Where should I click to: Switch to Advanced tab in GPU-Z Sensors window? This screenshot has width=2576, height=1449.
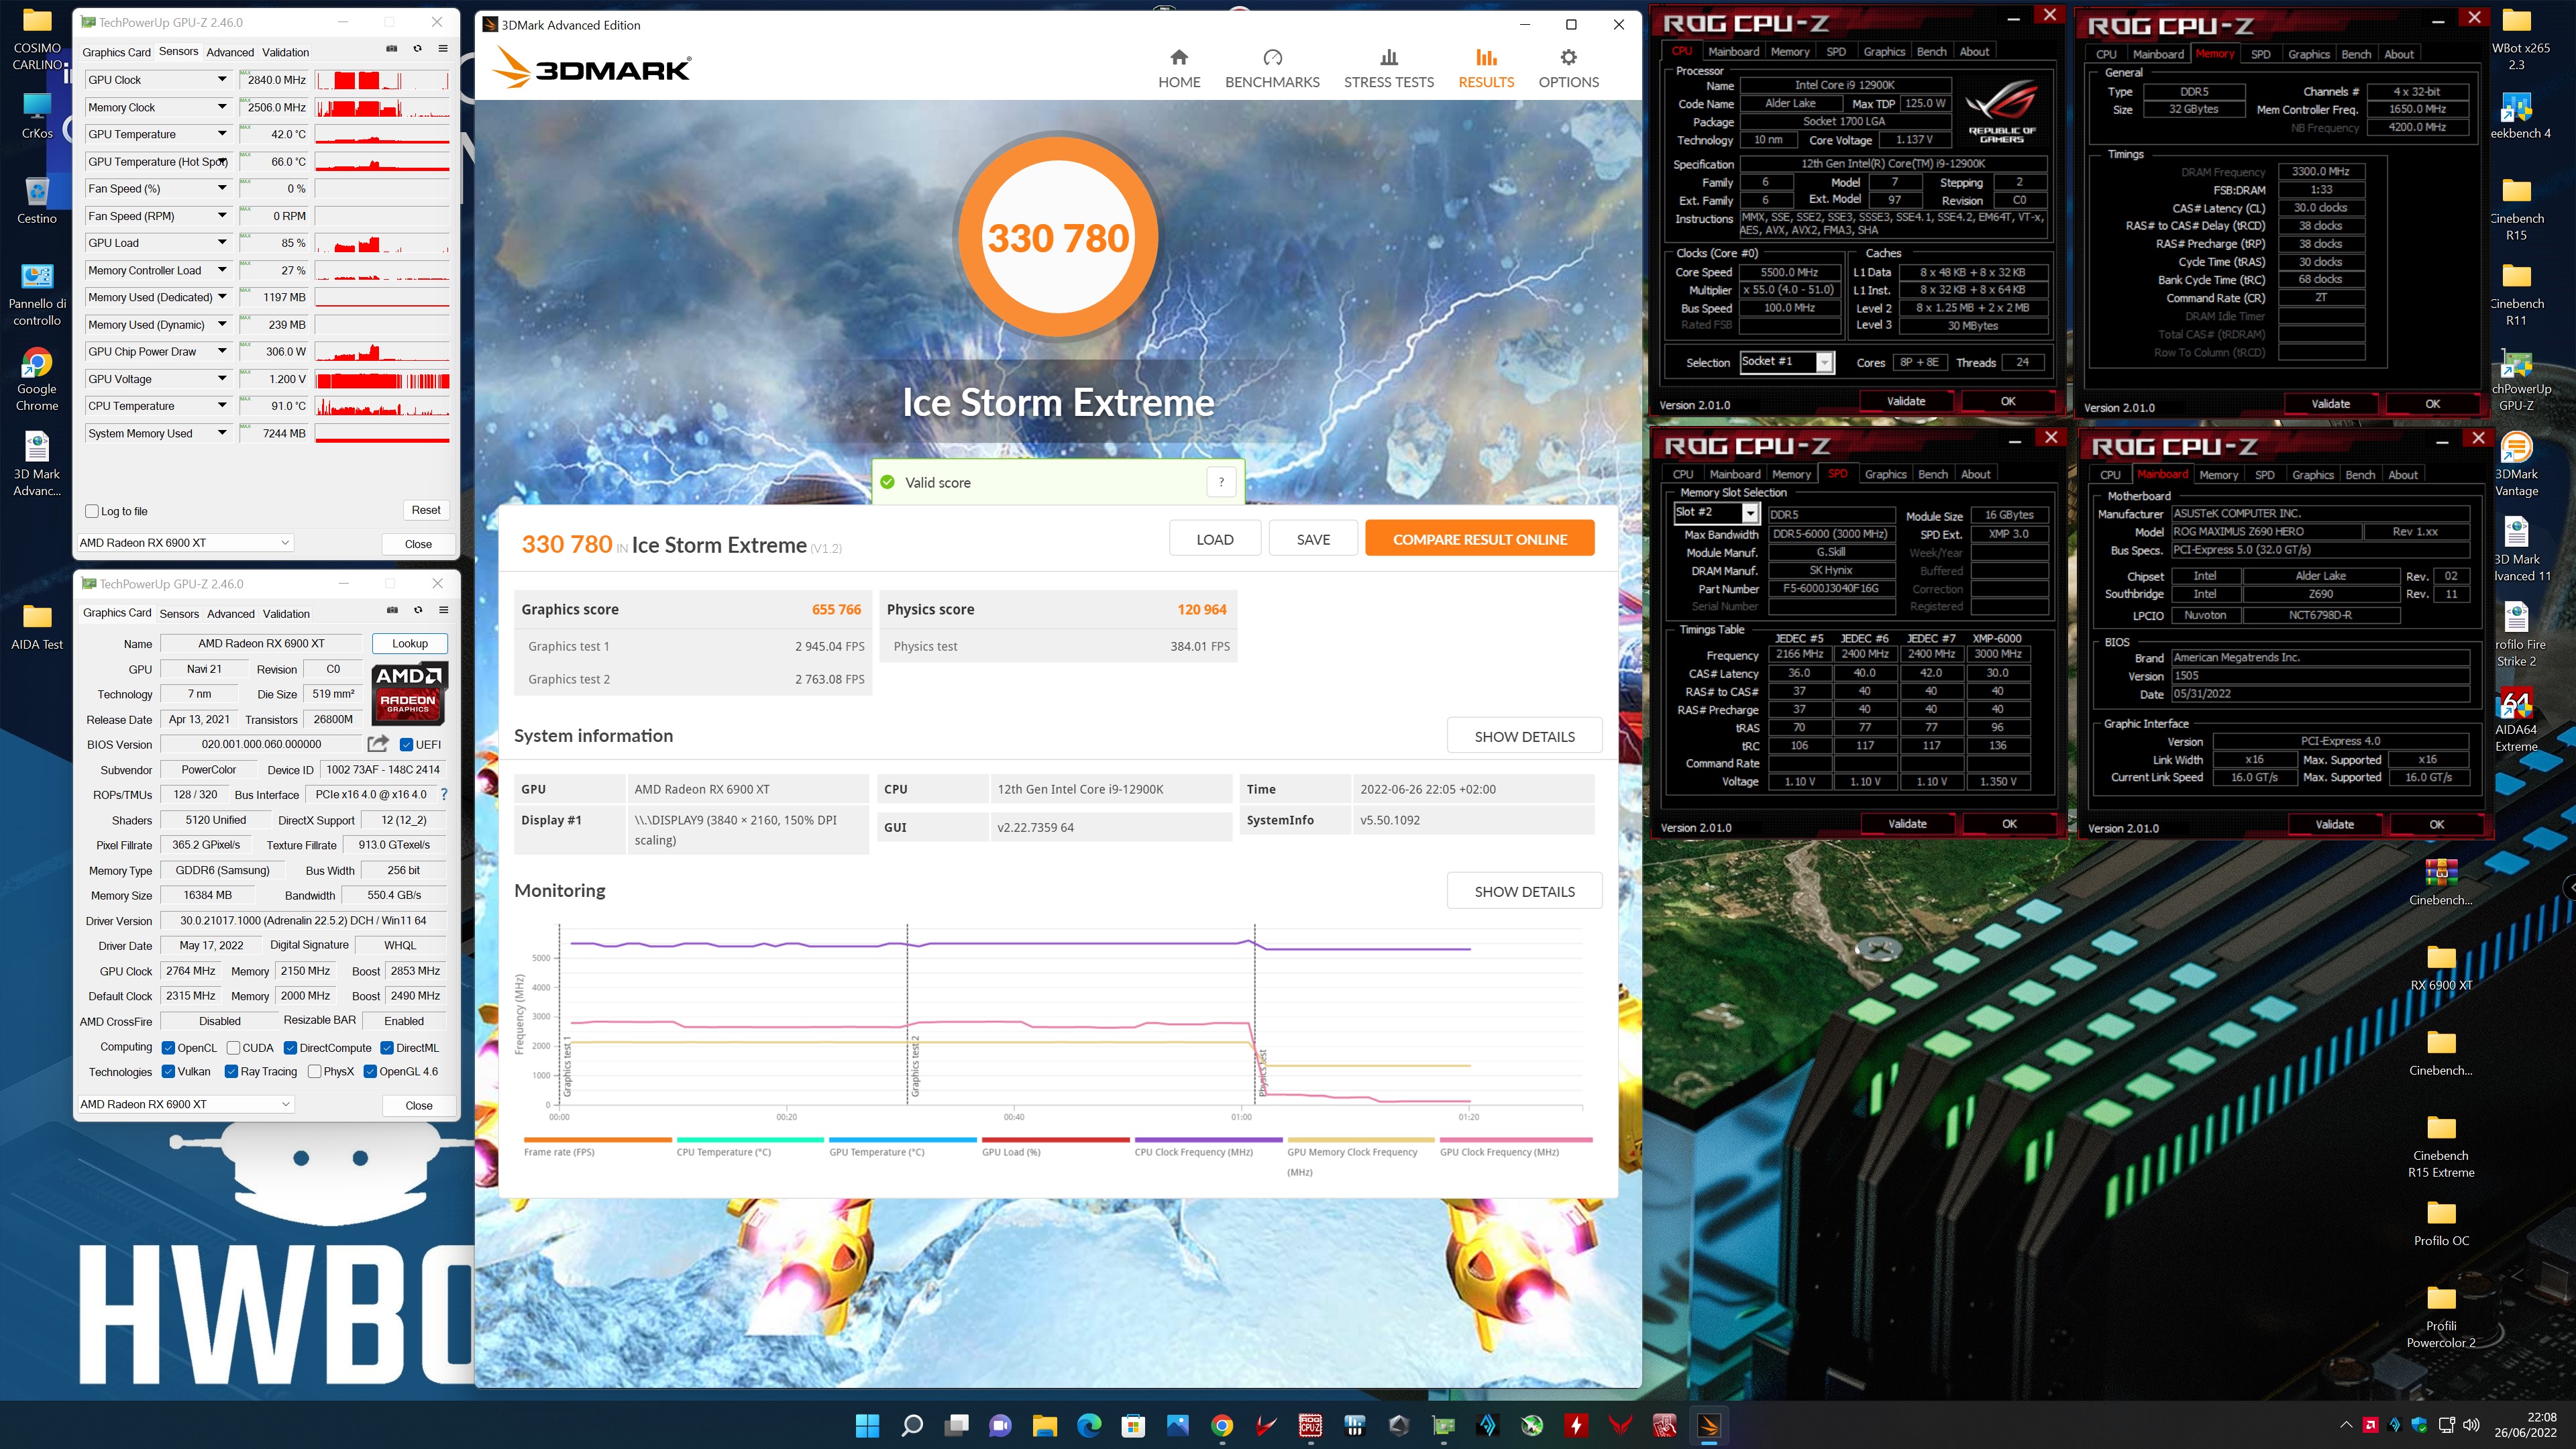click(x=230, y=52)
